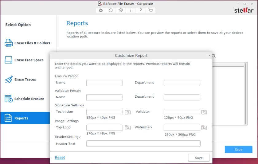Click 'Select Option' sidebar heading
This screenshot has width=258, height=164.
[18, 25]
